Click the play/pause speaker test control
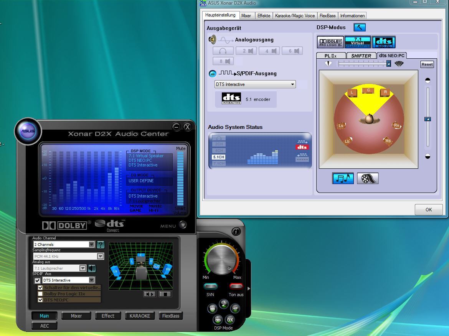Image resolution: width=449 pixels, height=336 pixels. (150, 294)
